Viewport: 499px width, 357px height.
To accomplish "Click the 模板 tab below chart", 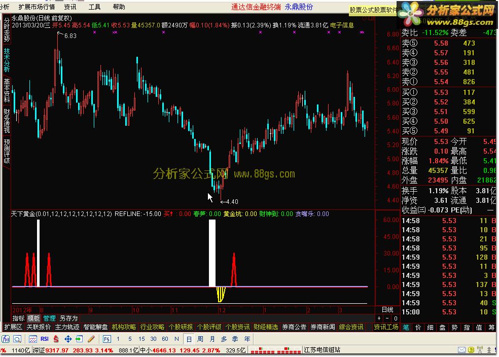I will pyautogui.click(x=33, y=318).
